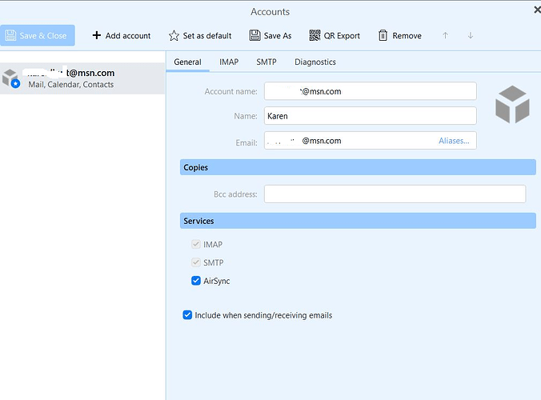The image size is (541, 400).
Task: Toggle the IMAP service checkbox
Action: pyautogui.click(x=196, y=245)
